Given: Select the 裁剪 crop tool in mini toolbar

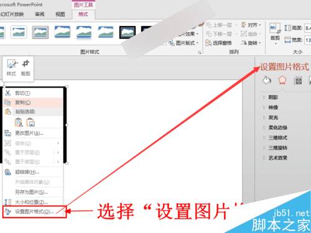Looking at the screenshot, I should [26, 68].
